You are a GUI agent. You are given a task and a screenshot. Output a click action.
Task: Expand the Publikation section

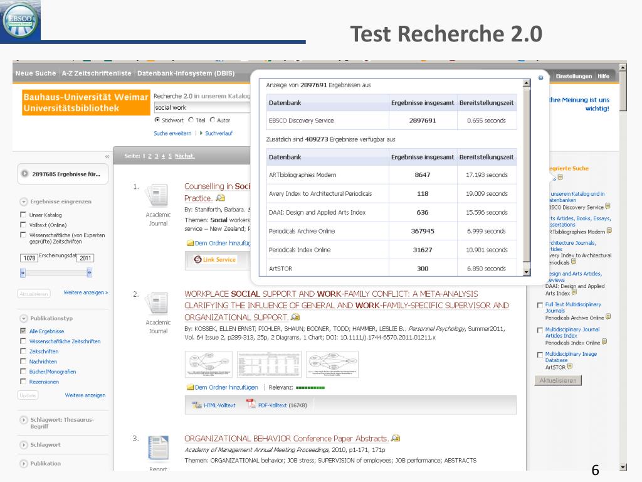[x=24, y=464]
